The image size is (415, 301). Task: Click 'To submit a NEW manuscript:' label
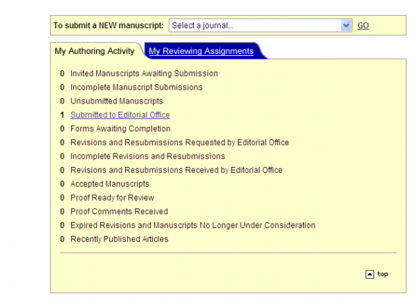(109, 26)
